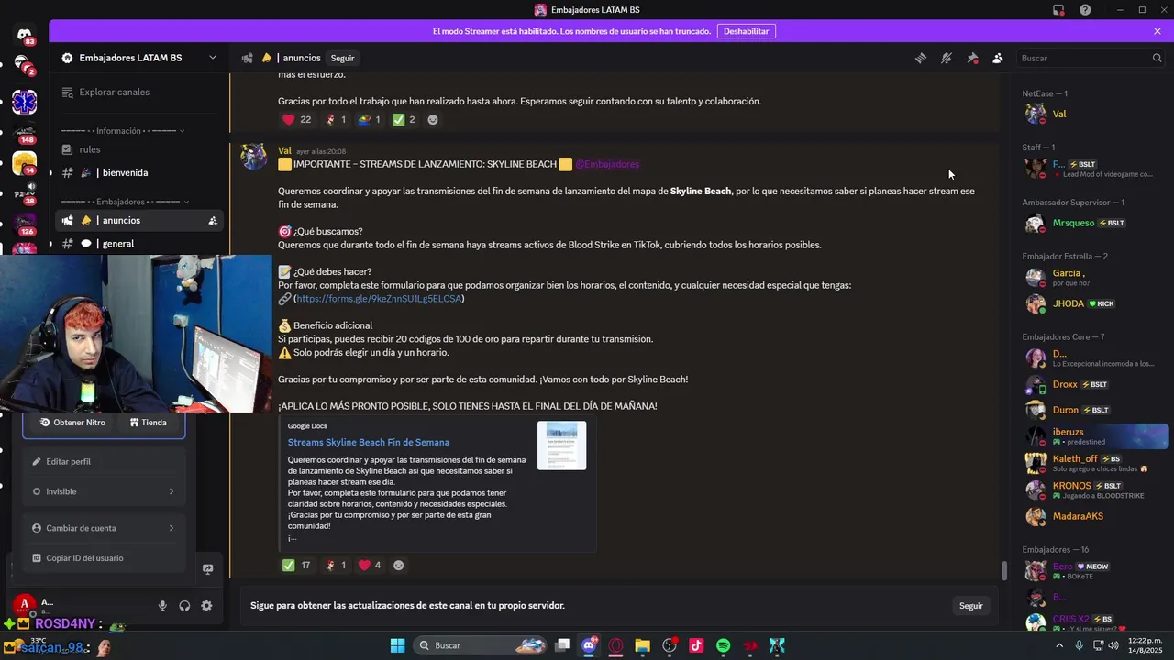The width and height of the screenshot is (1174, 660).
Task: Select Editar perfil
Action: click(104, 461)
